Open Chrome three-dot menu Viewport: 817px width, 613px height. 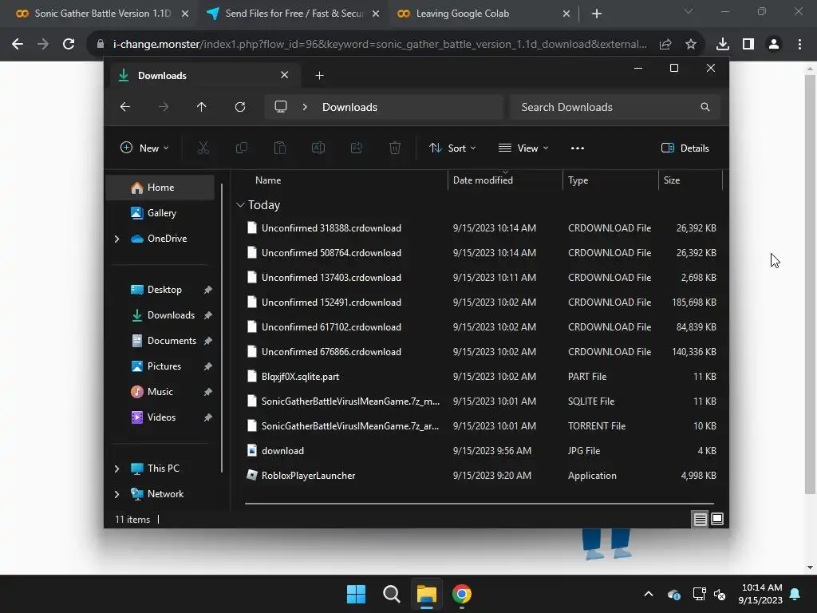[799, 45]
